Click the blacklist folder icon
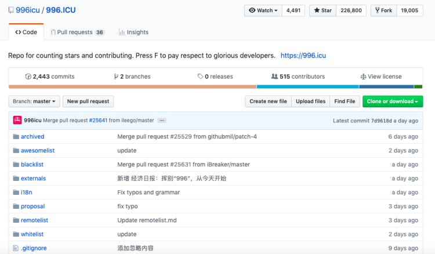The image size is (435, 254). (x=16, y=165)
